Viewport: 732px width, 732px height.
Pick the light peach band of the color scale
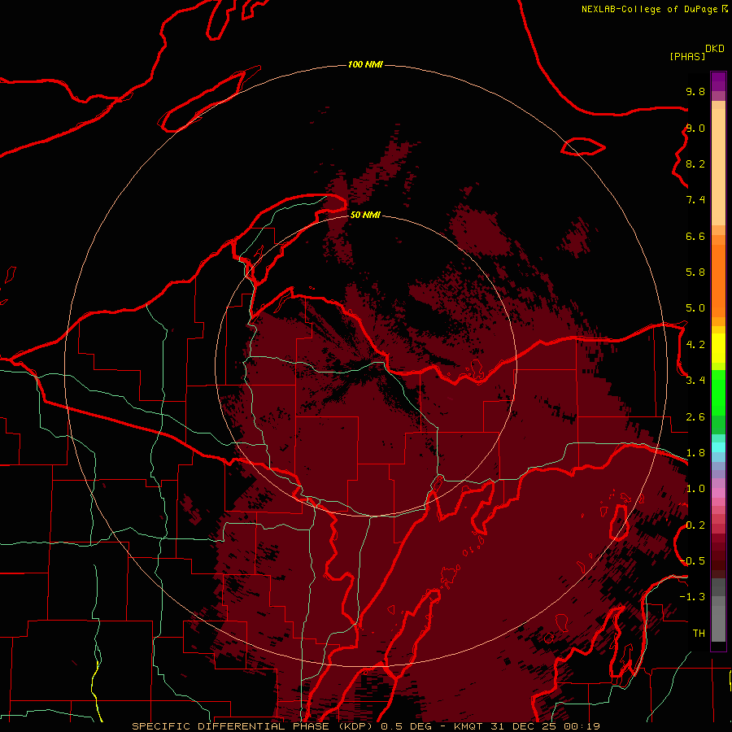point(718,167)
